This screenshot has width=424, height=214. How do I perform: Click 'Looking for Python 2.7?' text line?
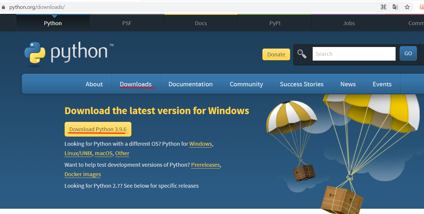132,186
